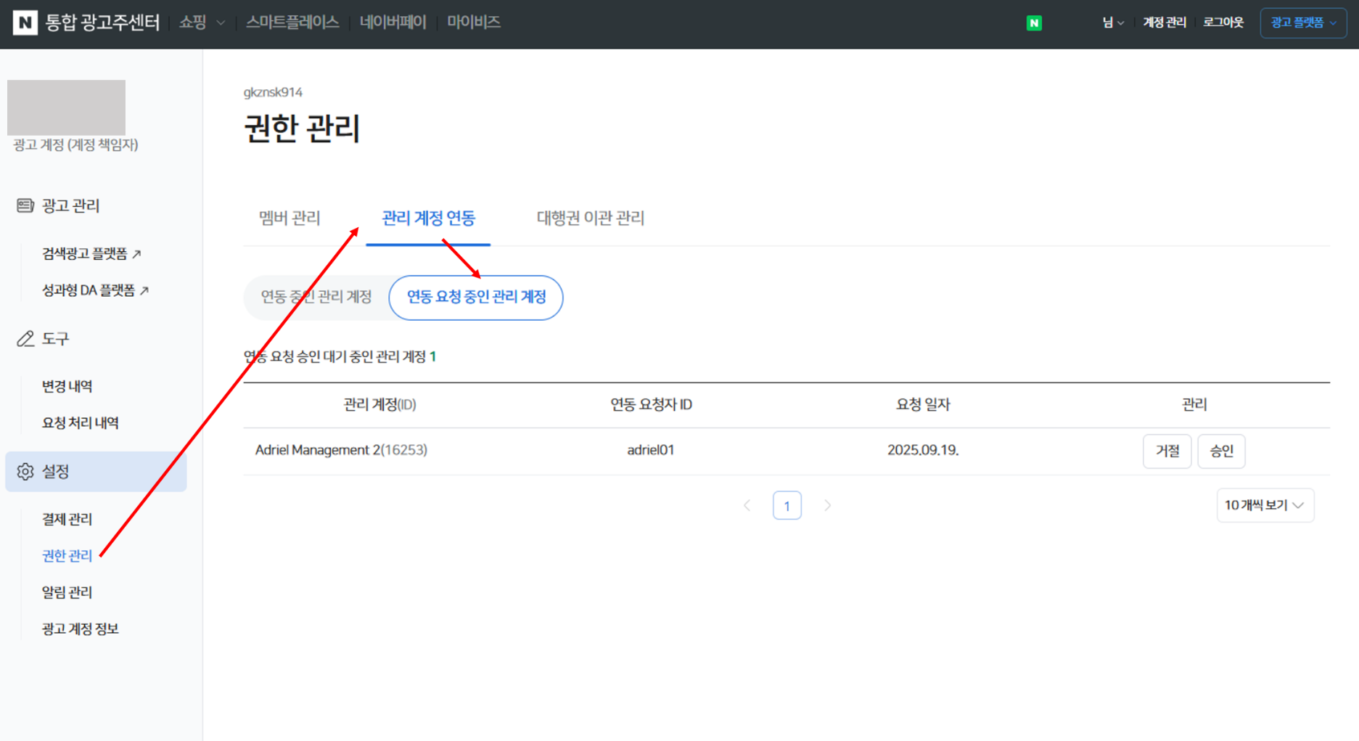Open the 10개씩 보기 page size dropdown

coord(1264,505)
